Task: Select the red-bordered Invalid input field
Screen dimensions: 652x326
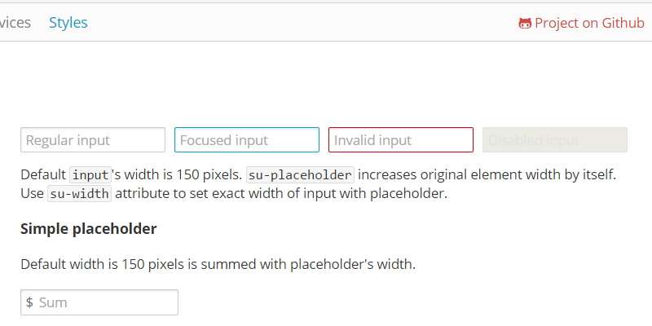Action: pyautogui.click(x=401, y=140)
